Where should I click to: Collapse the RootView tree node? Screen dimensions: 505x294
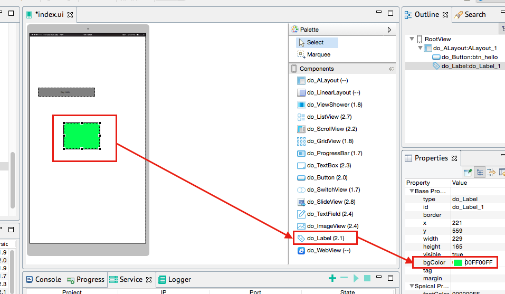[412, 39]
